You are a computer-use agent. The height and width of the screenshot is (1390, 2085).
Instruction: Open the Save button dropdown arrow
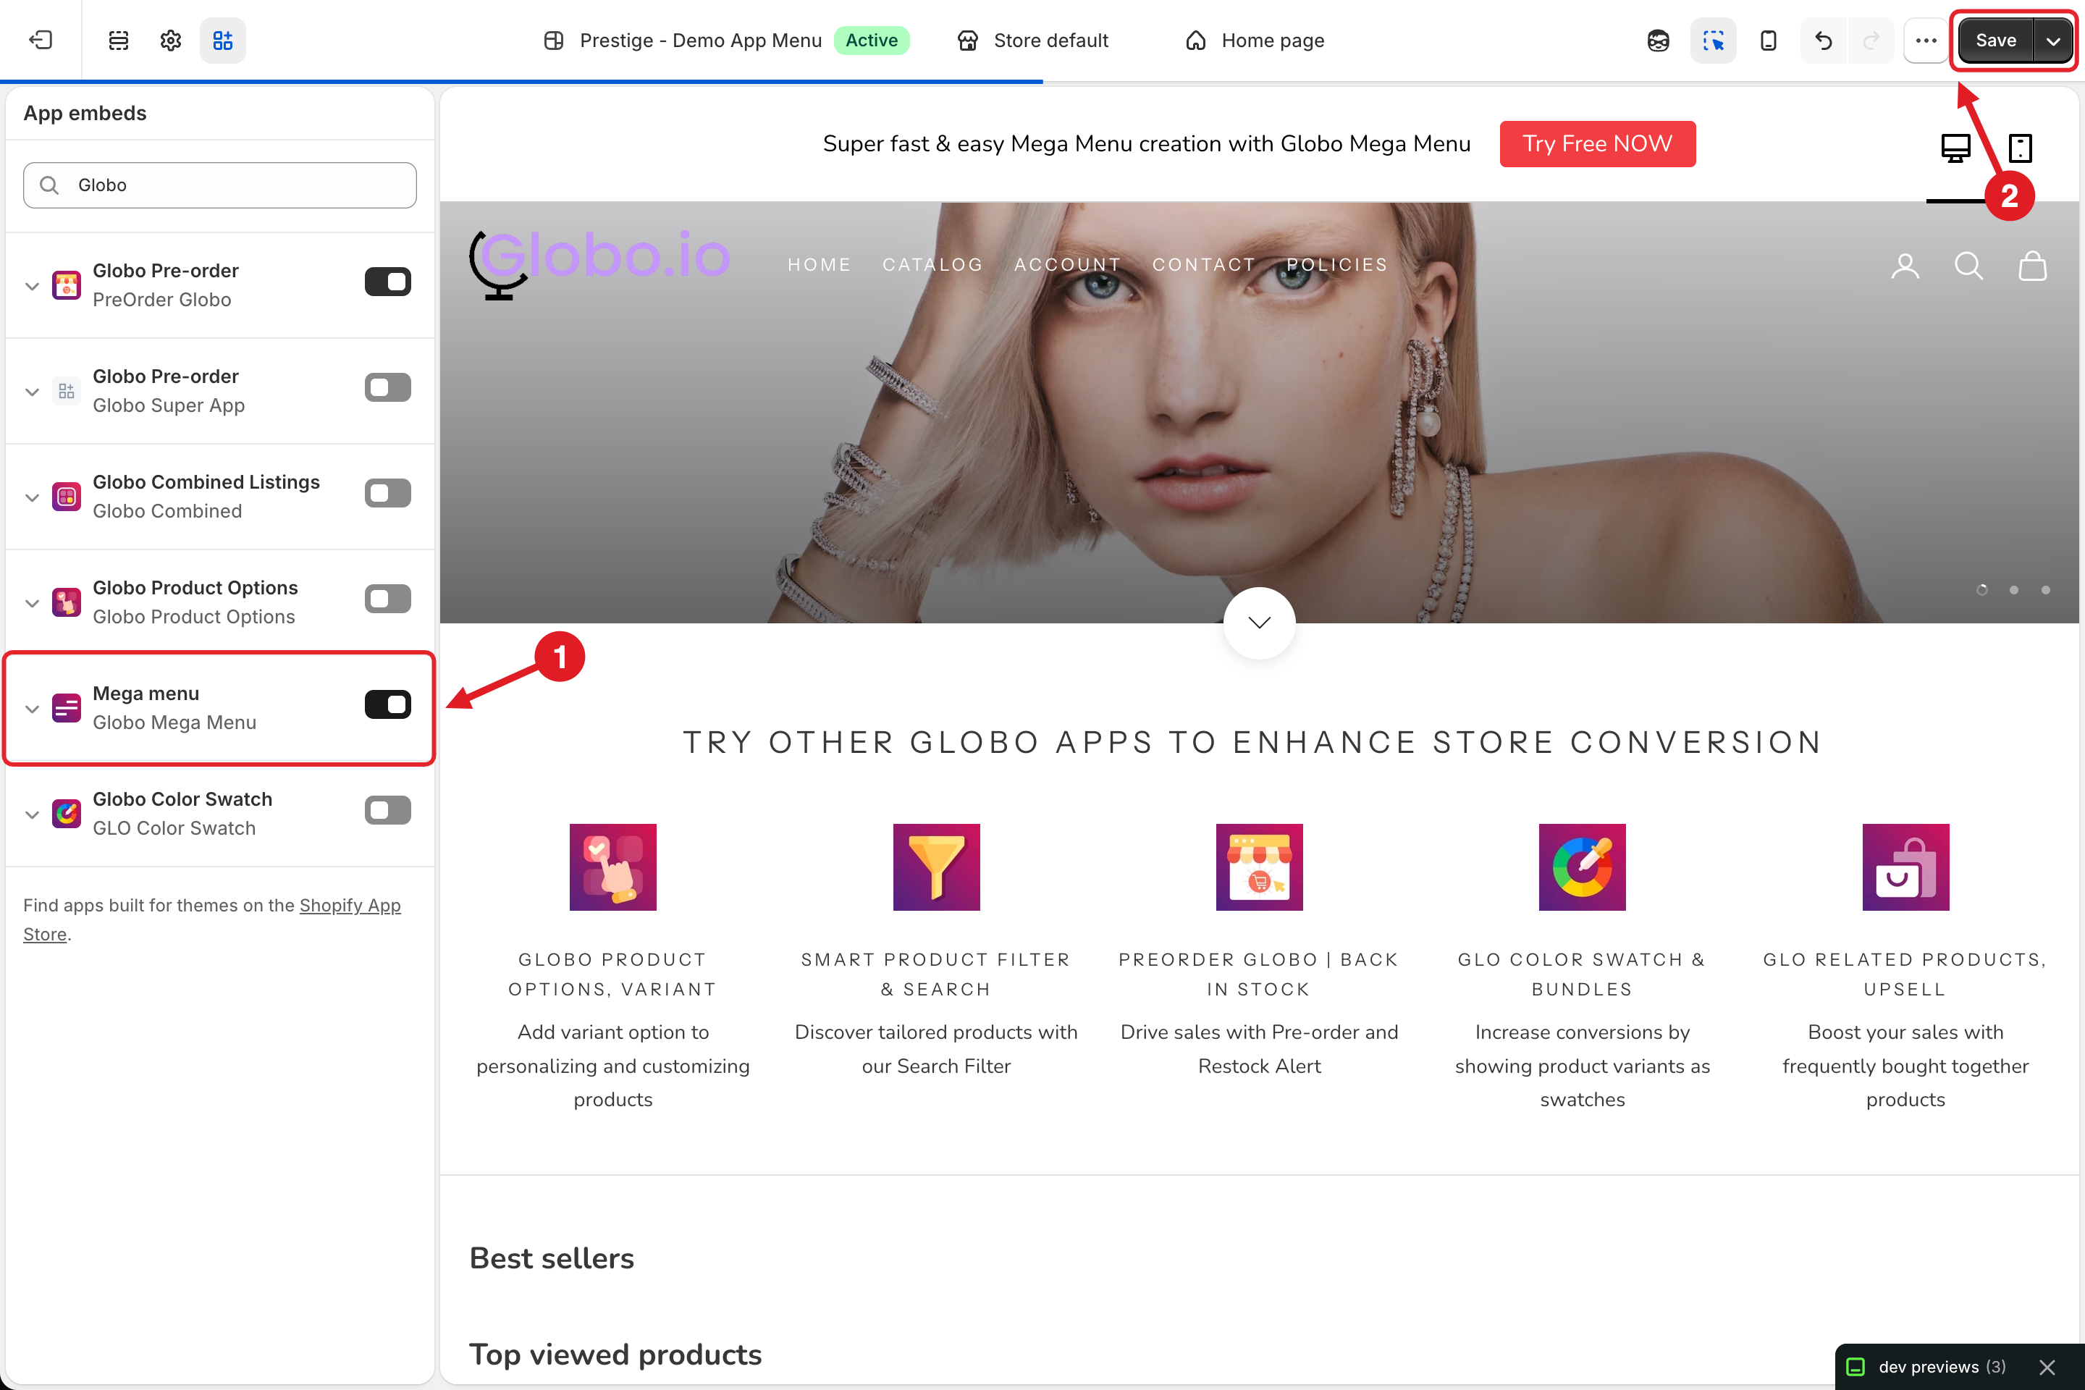(x=2052, y=40)
